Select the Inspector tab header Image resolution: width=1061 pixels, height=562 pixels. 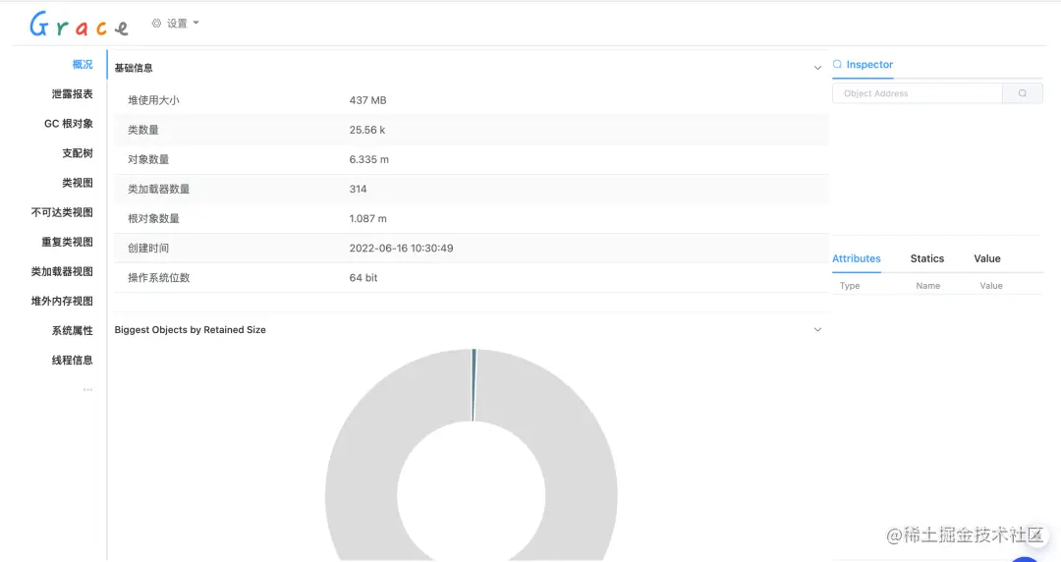(863, 64)
